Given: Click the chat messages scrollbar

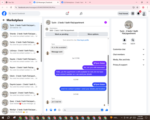Looking at the screenshot, I should [108, 79].
